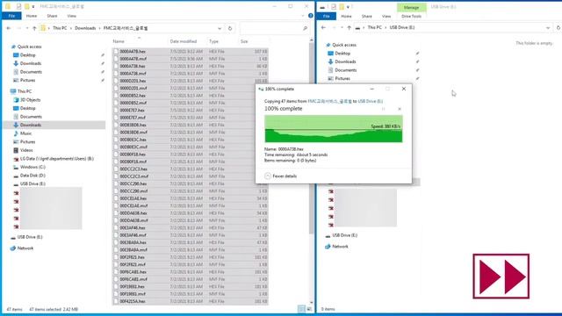
Task: Go back using the left window's back arrow
Action: coord(9,28)
